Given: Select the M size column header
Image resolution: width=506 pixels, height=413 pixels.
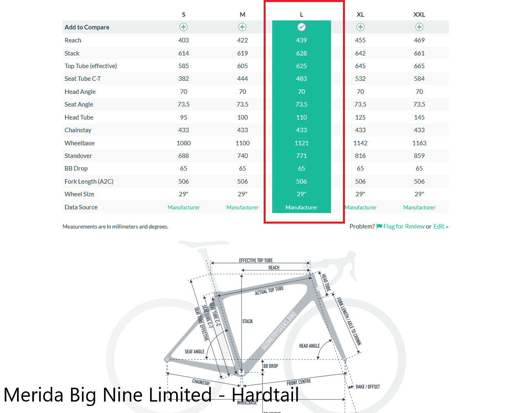Looking at the screenshot, I should click(x=242, y=15).
